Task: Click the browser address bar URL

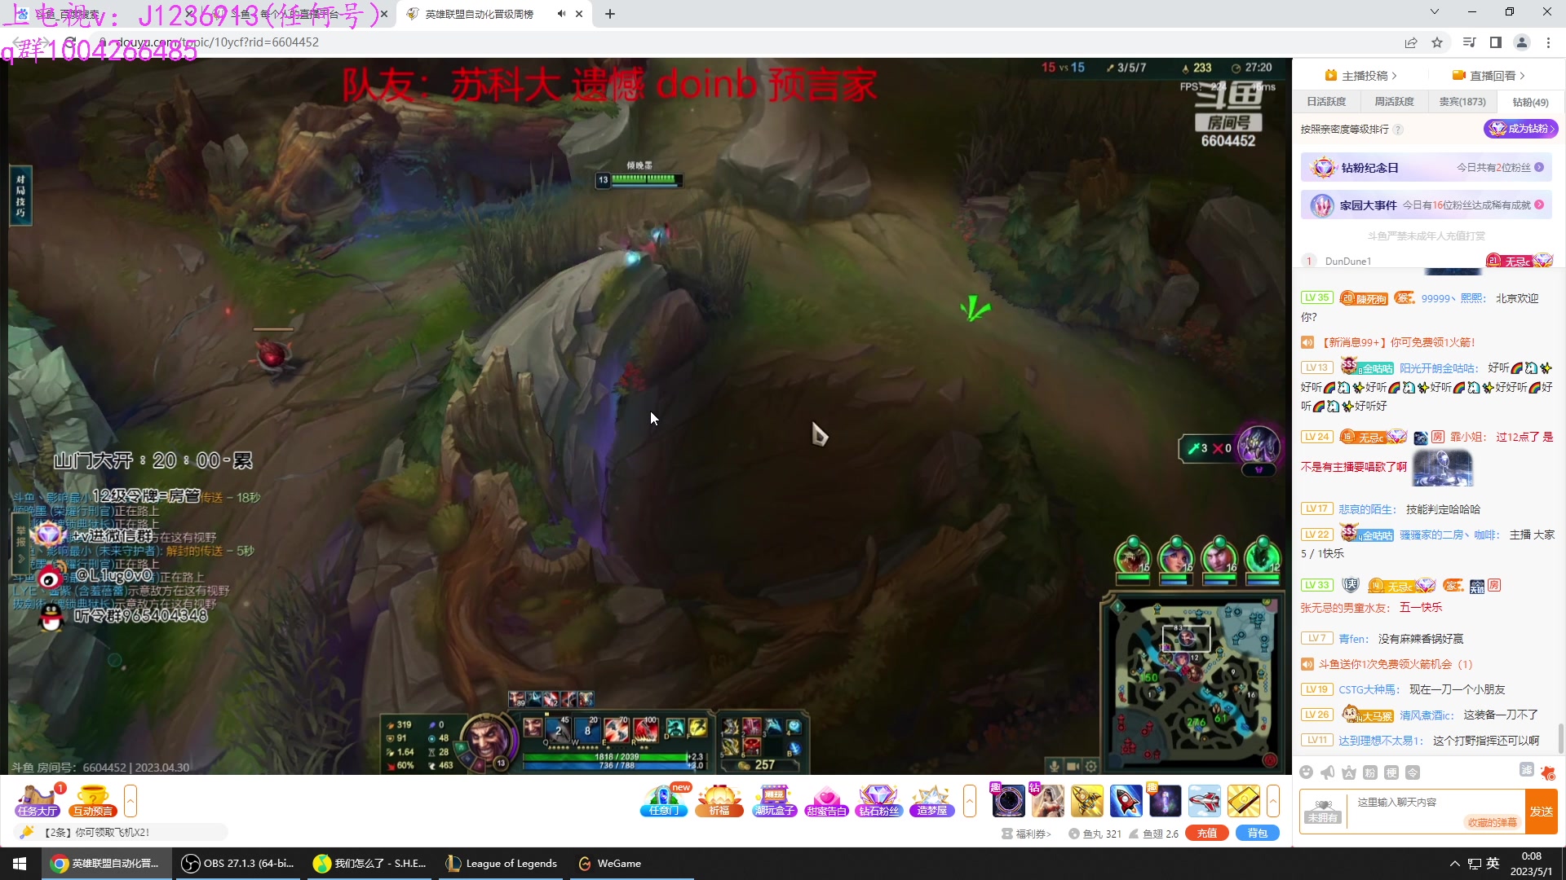Action: tap(218, 42)
